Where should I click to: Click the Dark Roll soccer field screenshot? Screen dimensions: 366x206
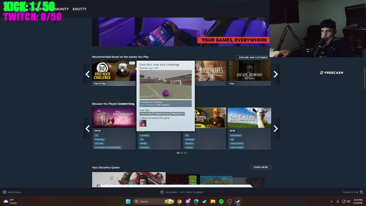(166, 84)
